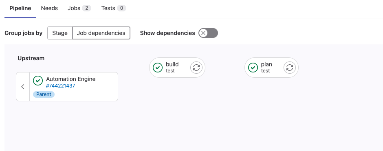Enable the Show dependencies toggle
This screenshot has height=151, width=383.
click(208, 33)
